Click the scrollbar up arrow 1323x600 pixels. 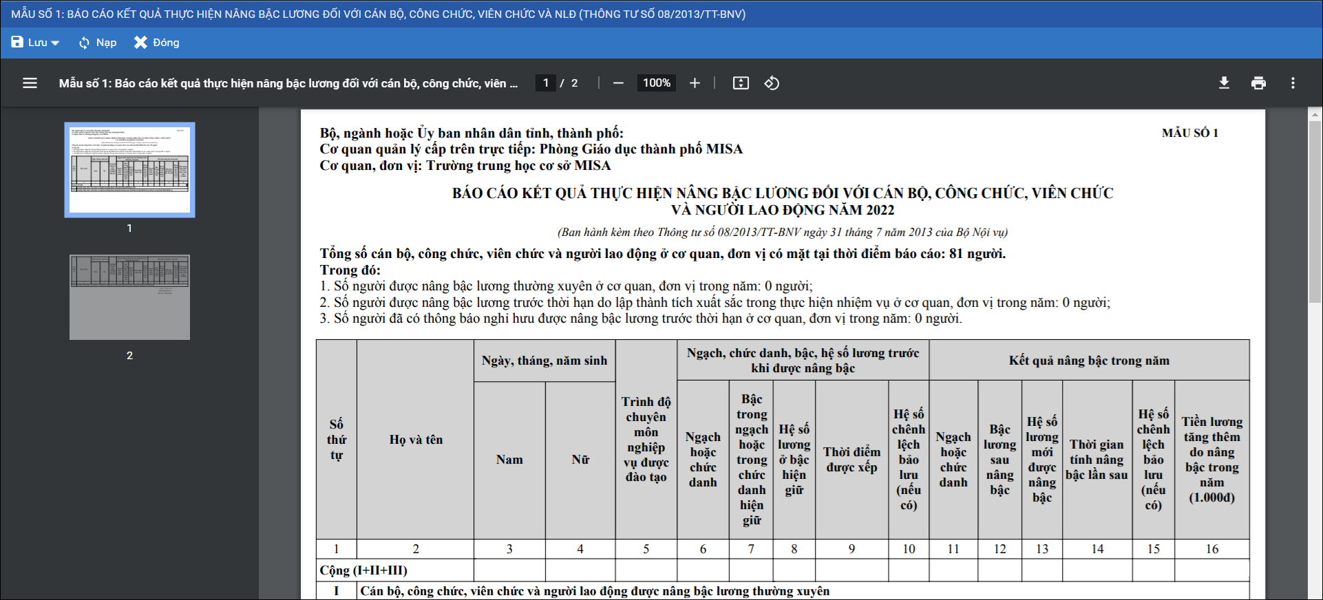[1315, 115]
